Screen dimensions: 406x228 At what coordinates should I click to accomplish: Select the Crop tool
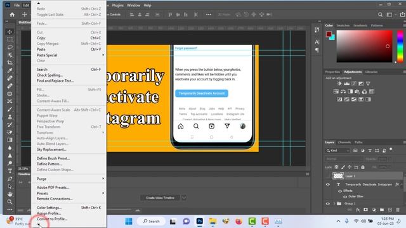[x=10, y=63]
